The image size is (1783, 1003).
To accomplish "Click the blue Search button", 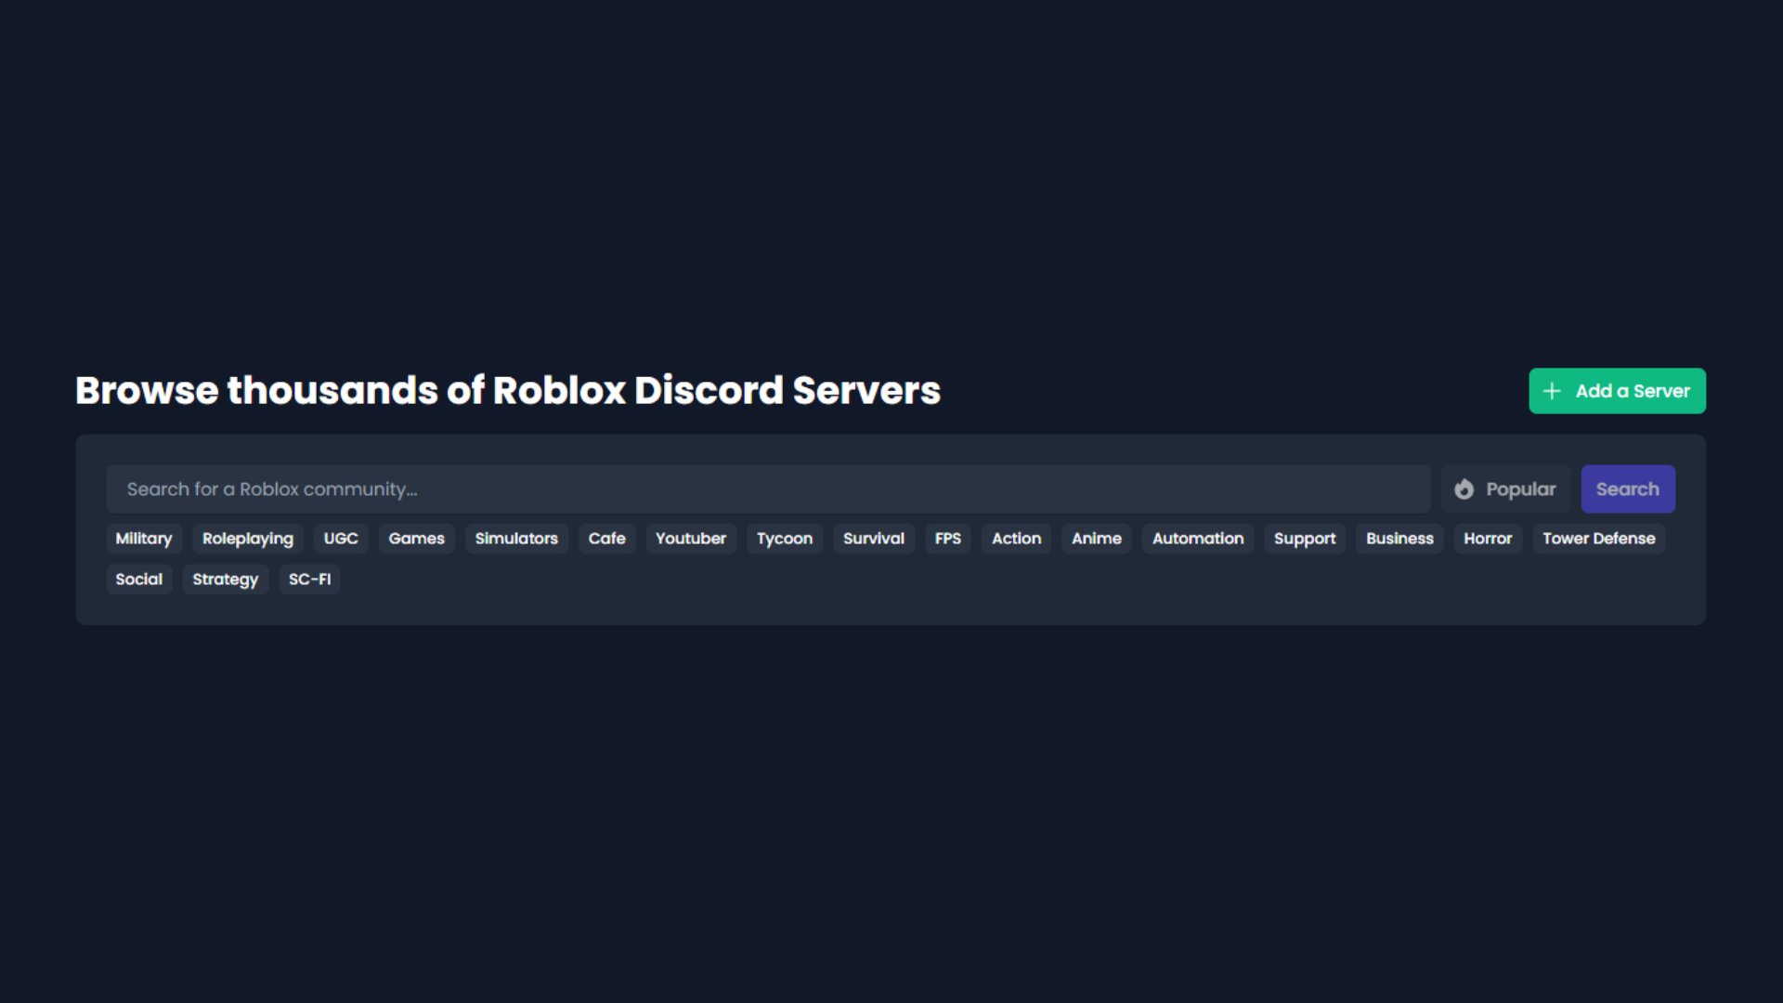I will click(x=1628, y=488).
